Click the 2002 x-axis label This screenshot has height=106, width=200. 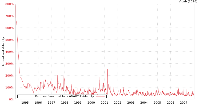tap(118, 103)
